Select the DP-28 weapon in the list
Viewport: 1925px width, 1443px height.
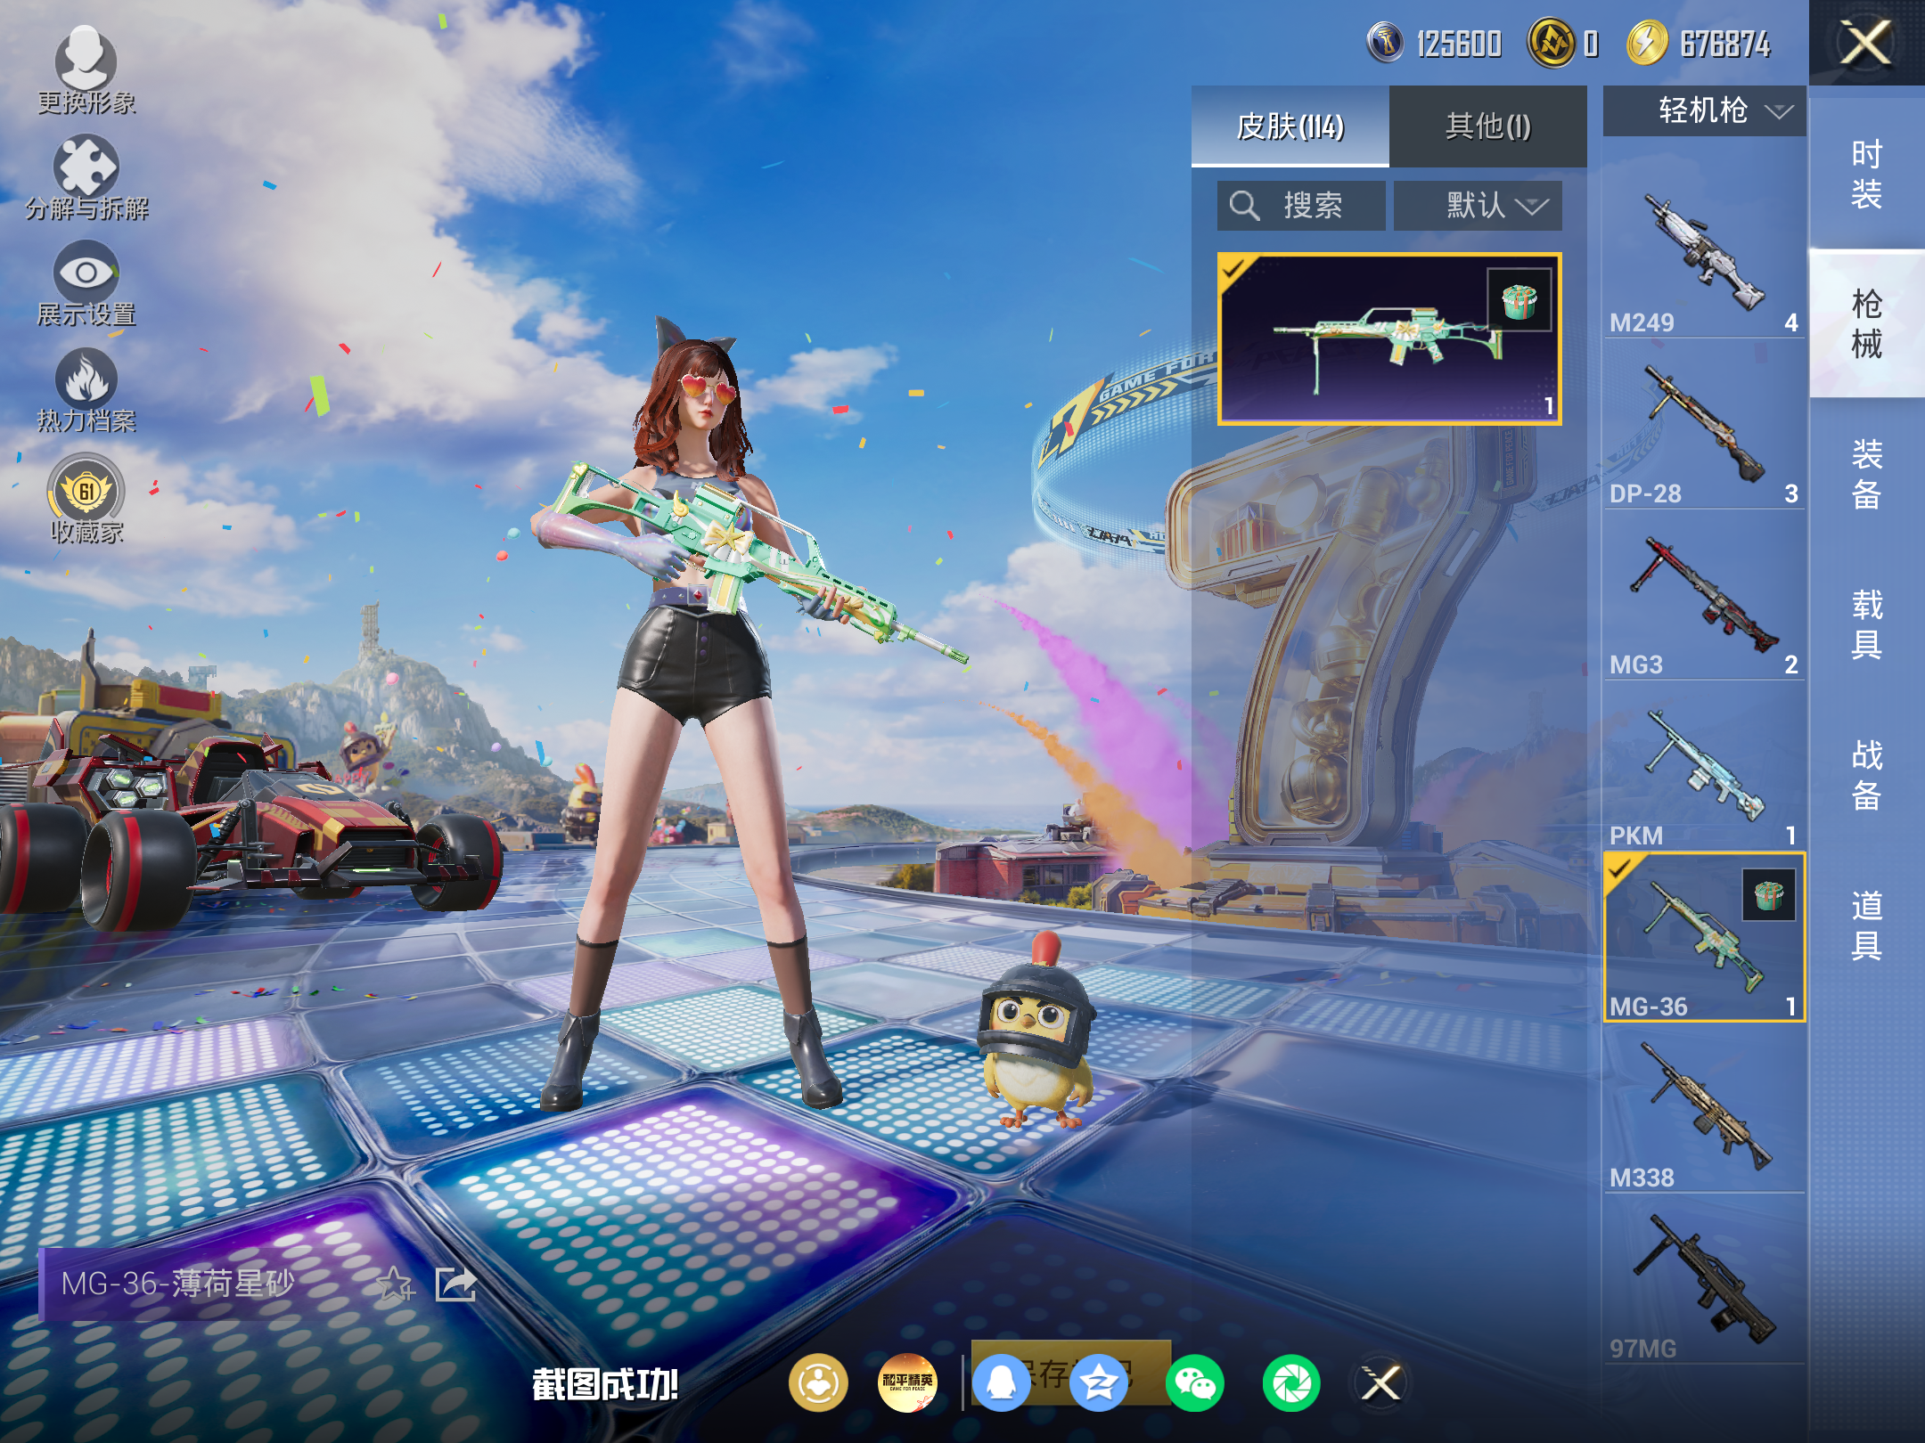(x=1704, y=426)
